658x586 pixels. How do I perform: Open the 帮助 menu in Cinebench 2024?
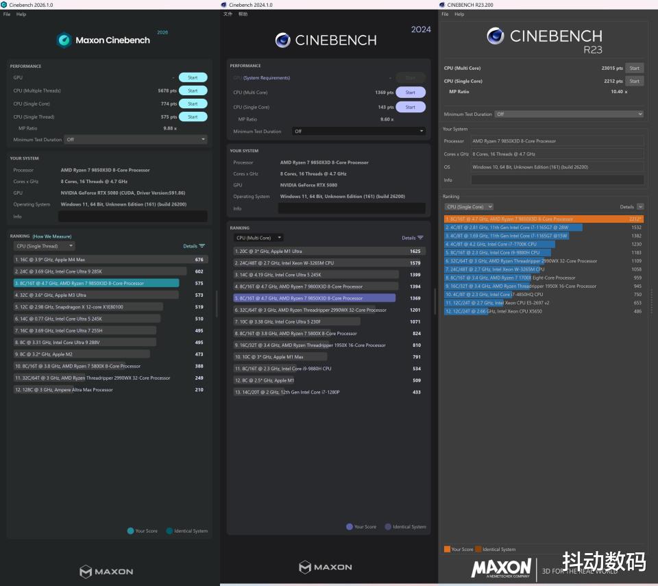243,14
